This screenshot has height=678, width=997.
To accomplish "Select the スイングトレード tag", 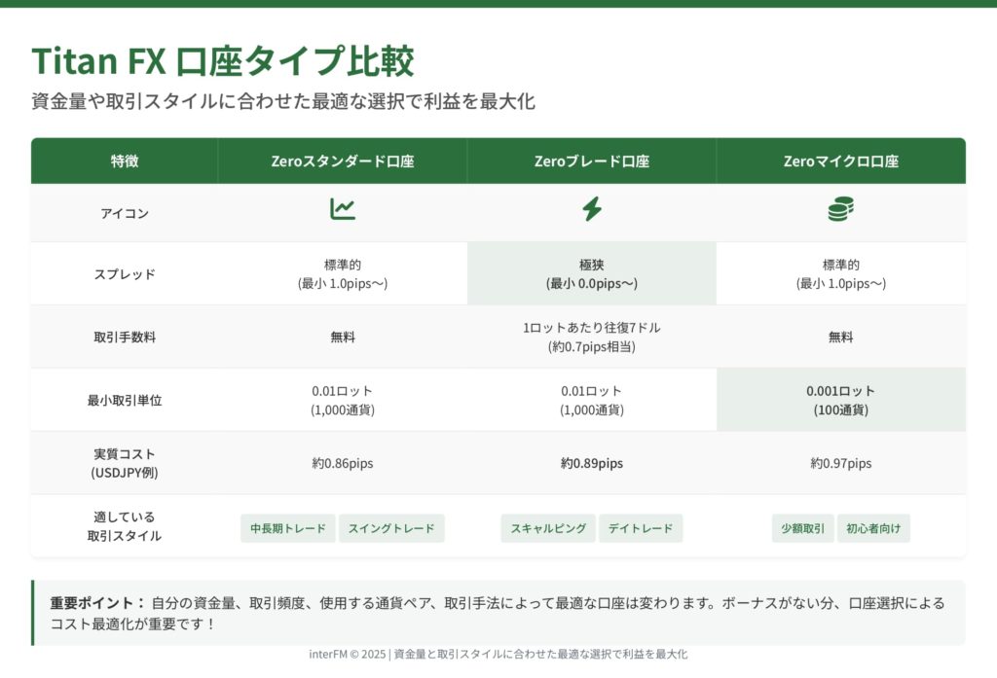I will 391,528.
